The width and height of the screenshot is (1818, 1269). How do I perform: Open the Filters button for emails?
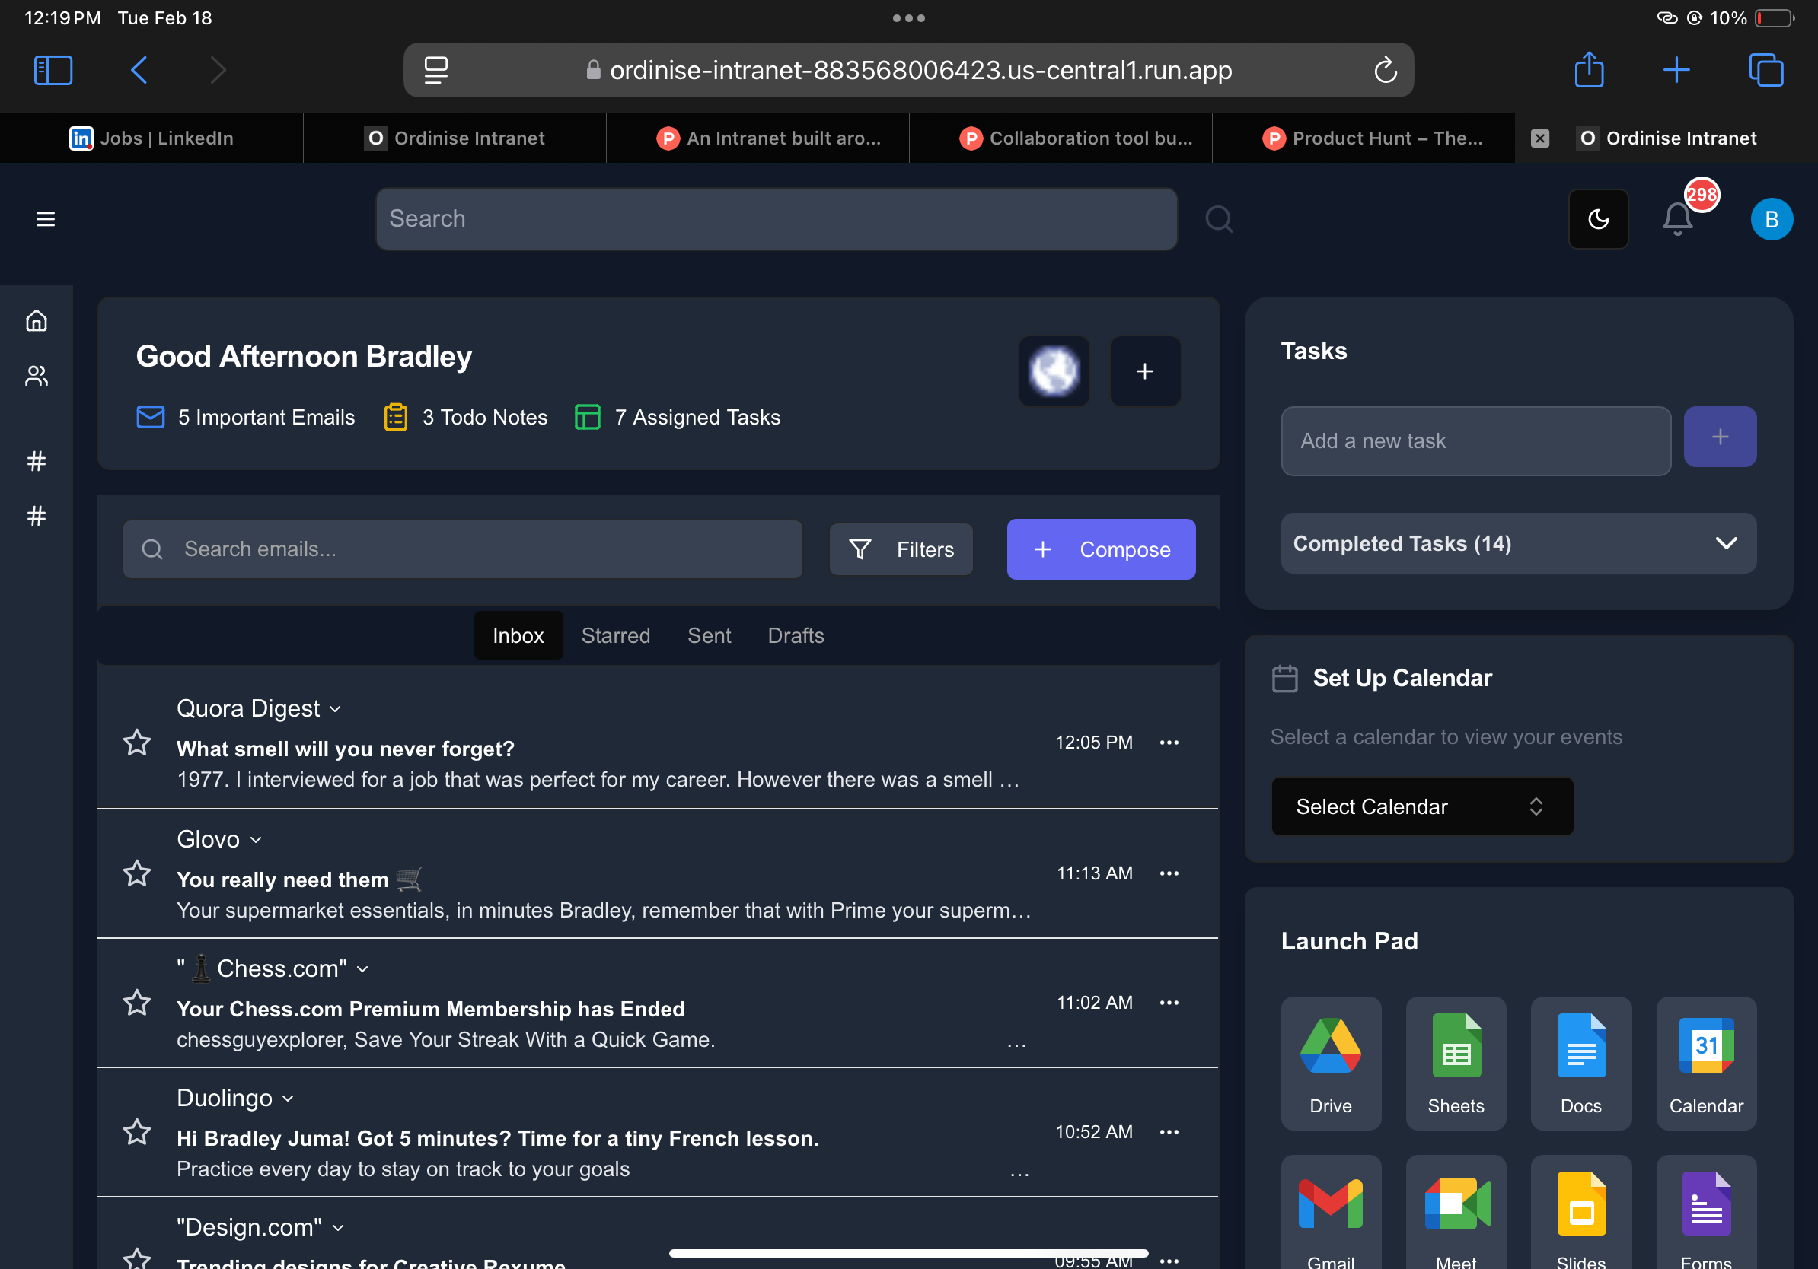(901, 549)
